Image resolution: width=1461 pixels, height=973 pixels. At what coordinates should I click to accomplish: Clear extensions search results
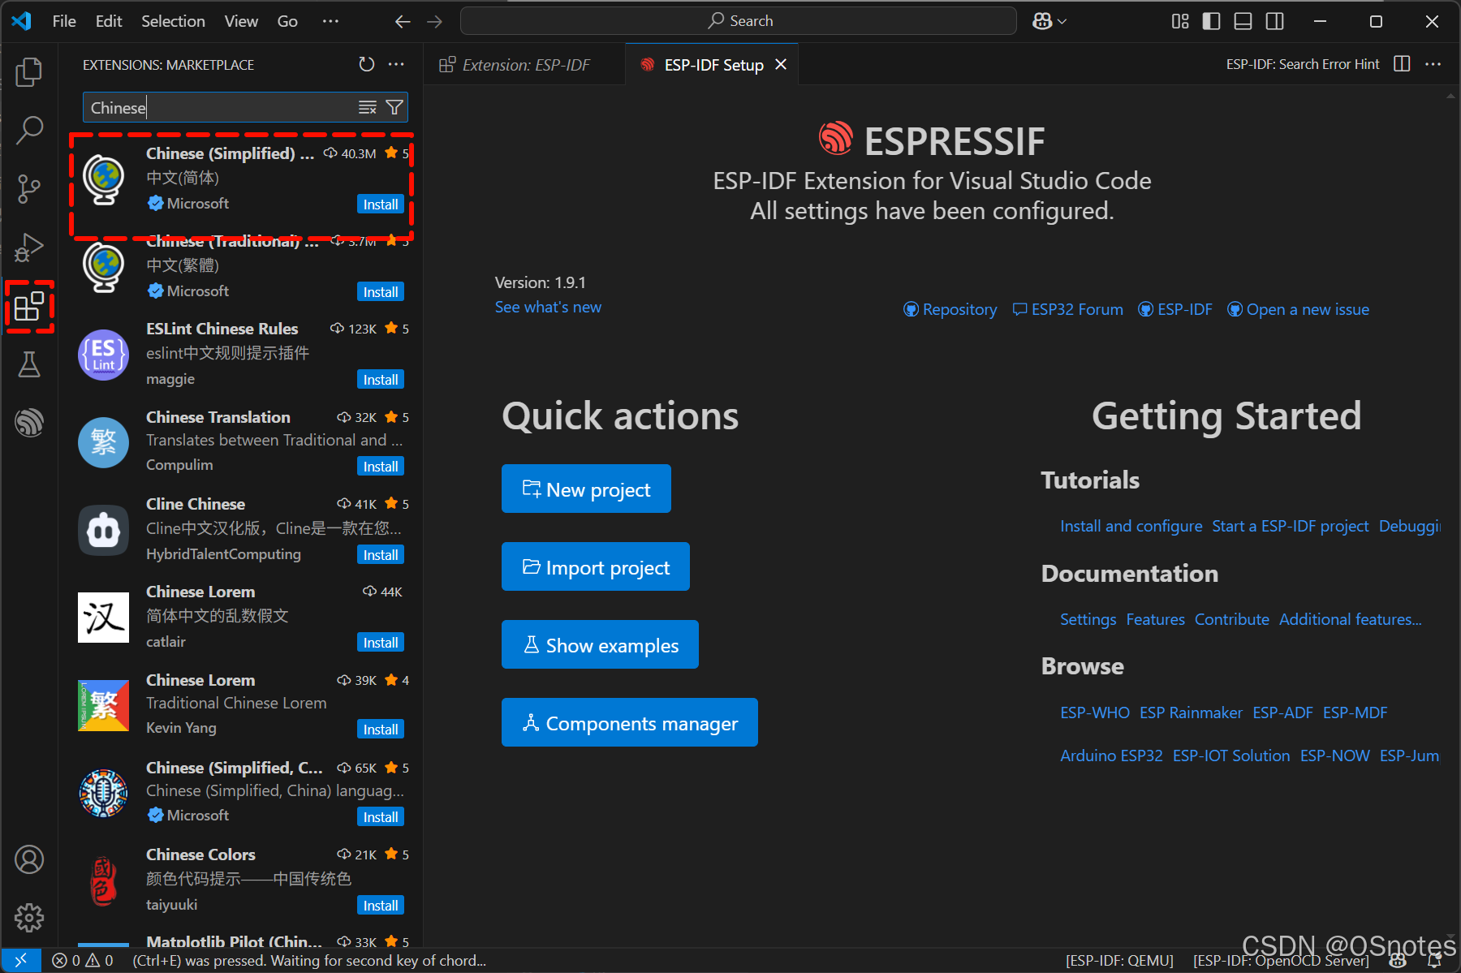tap(368, 107)
